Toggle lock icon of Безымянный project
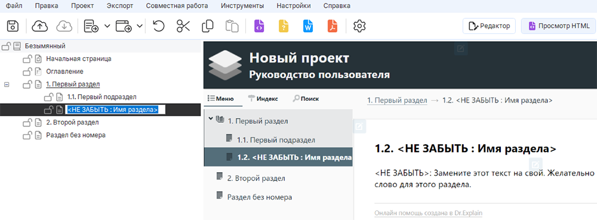 pos(6,47)
